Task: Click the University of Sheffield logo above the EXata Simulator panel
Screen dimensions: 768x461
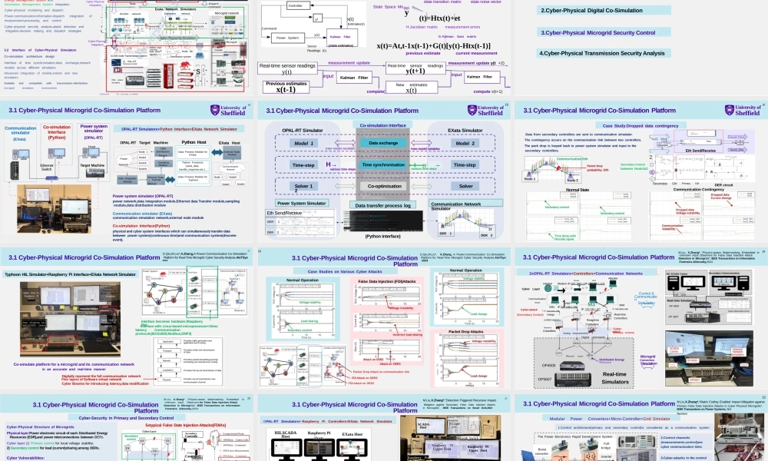Action: click(x=485, y=110)
